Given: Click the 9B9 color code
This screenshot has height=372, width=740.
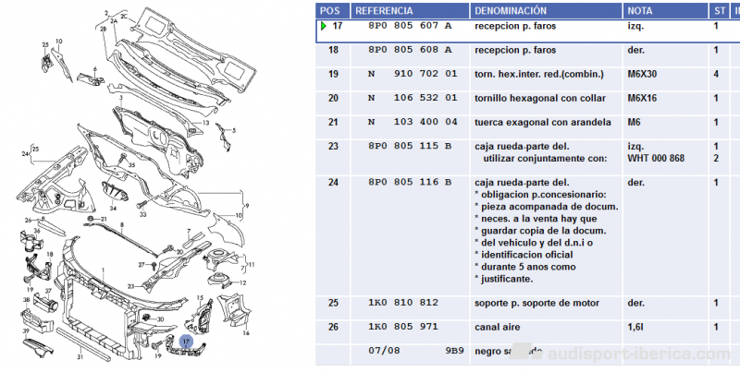Looking at the screenshot, I should [454, 351].
